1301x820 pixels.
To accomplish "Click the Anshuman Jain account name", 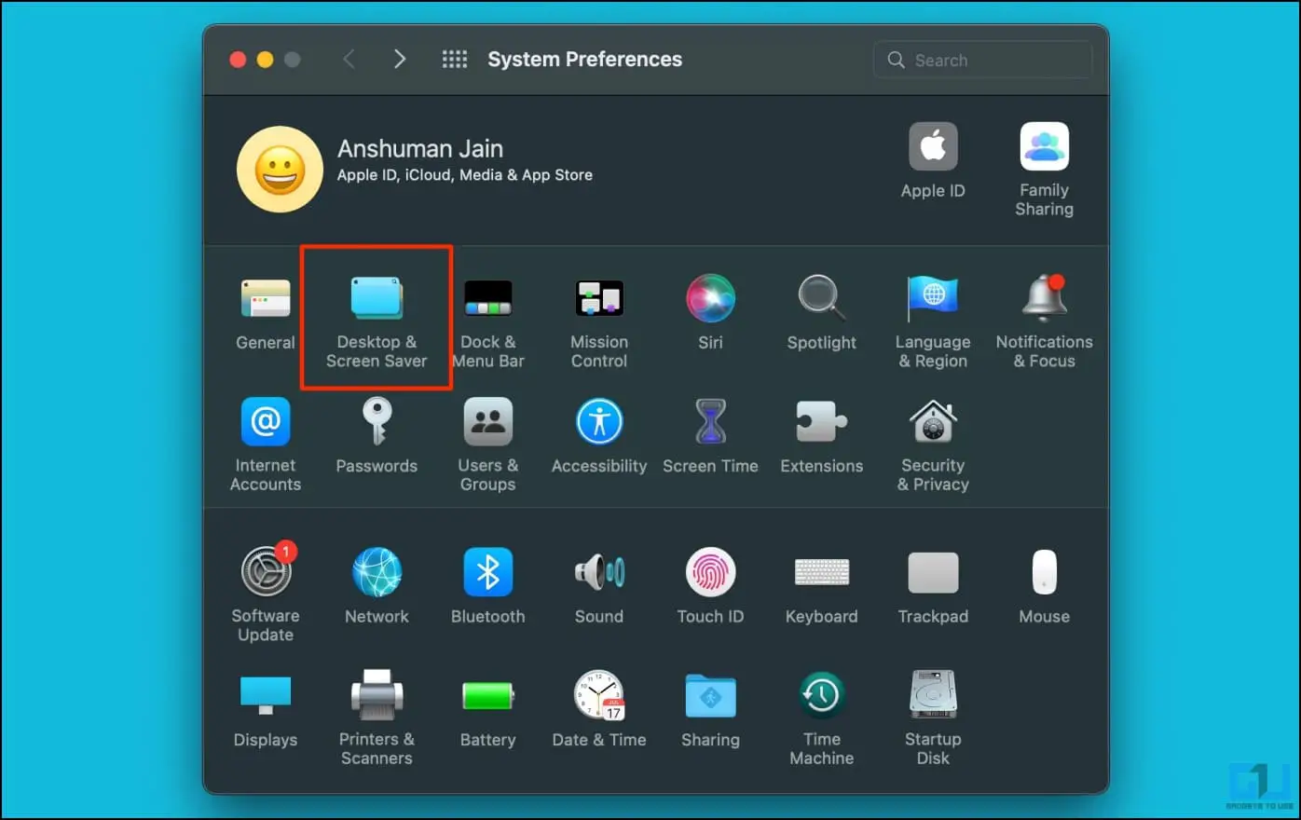I will tap(420, 149).
